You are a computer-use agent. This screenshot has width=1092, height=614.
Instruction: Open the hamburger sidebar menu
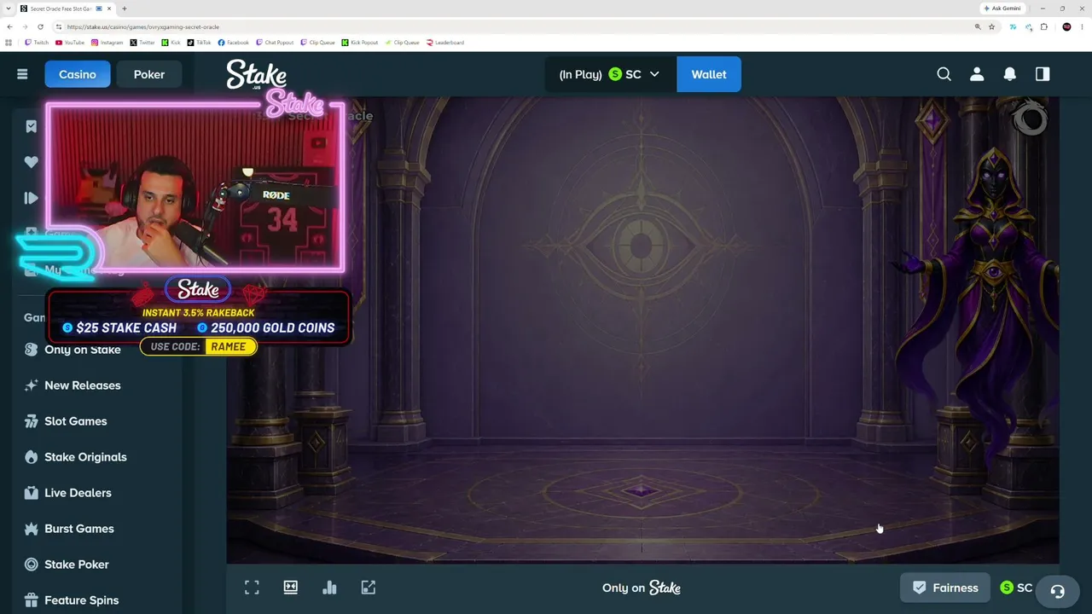22,74
